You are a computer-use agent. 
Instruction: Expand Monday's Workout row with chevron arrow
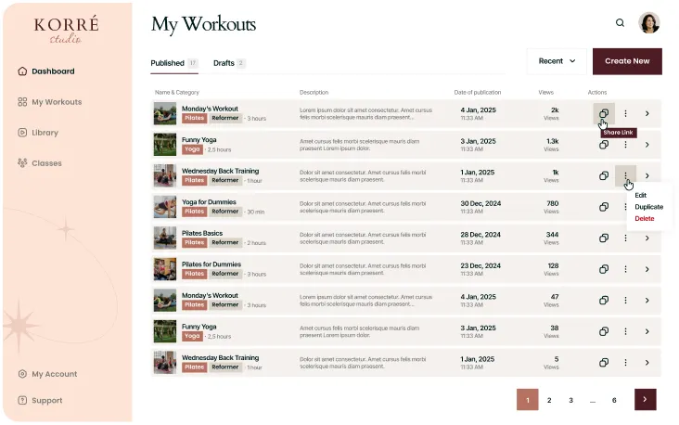tap(647, 114)
